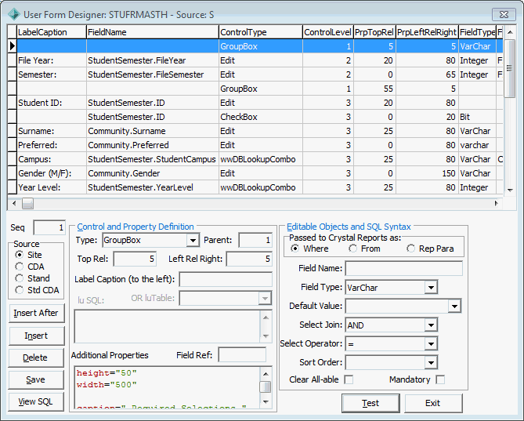Choose Rep Para radio option
The width and height of the screenshot is (524, 421).
tap(410, 249)
